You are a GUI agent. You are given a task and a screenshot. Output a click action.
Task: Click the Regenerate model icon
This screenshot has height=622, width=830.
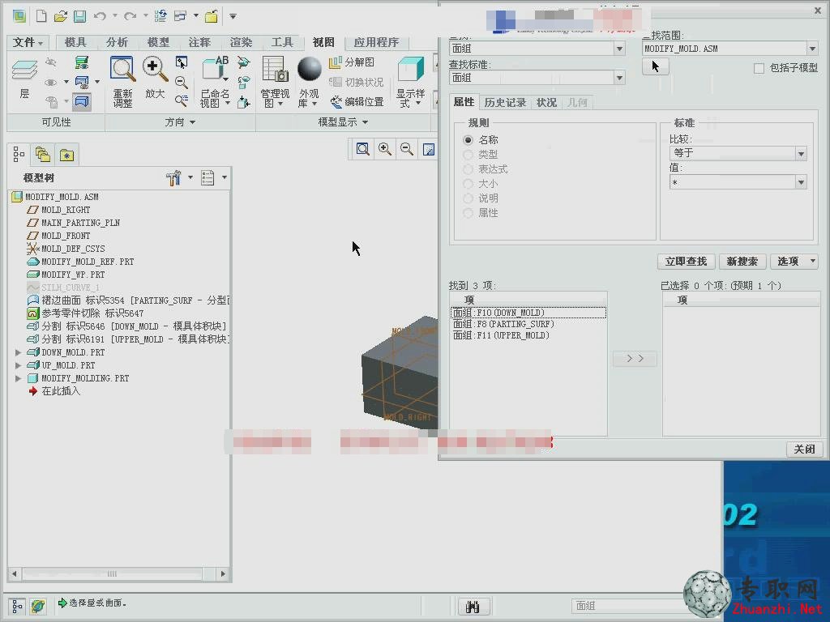click(160, 16)
